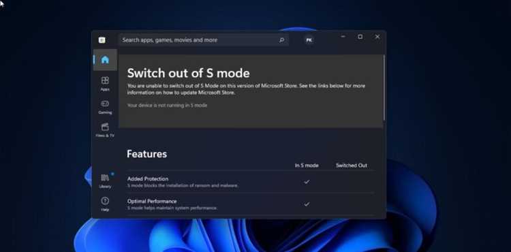Open the Home section in sidebar
Viewport: 511px width, 252px height.
[x=105, y=60]
